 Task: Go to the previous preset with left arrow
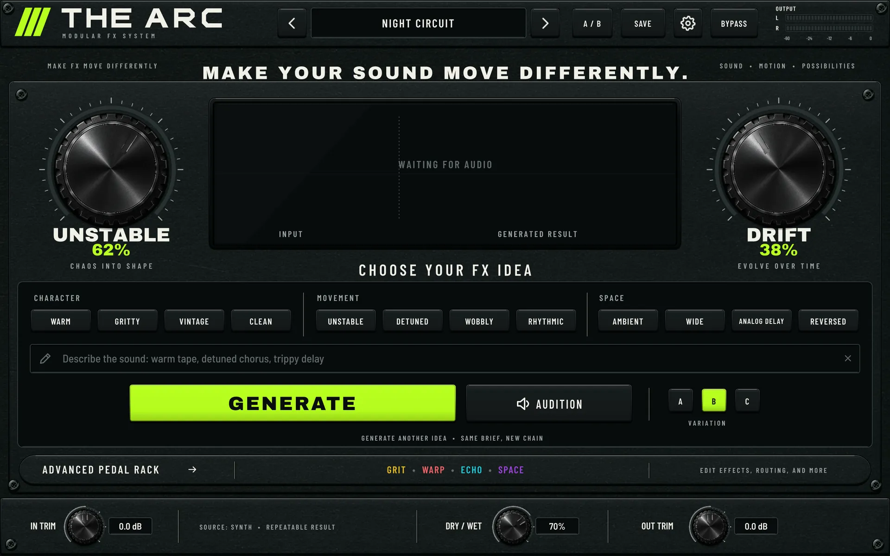[292, 23]
